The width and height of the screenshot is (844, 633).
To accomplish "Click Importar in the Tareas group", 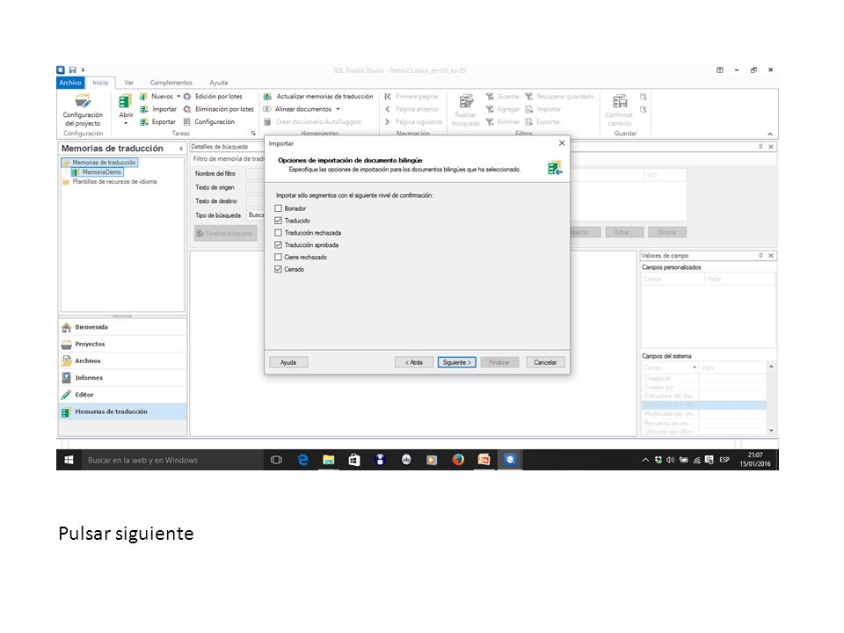I will [x=158, y=109].
